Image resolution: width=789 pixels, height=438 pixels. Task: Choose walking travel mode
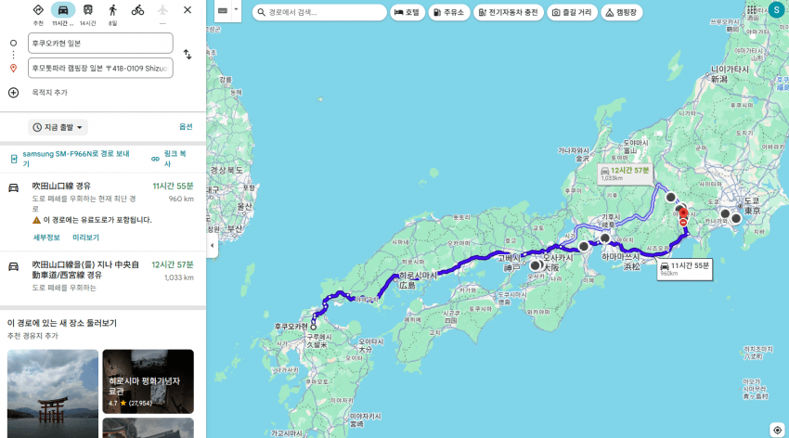coord(112,10)
